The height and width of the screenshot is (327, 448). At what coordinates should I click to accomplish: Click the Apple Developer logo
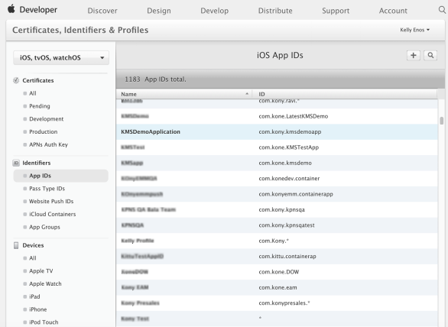[x=32, y=9]
